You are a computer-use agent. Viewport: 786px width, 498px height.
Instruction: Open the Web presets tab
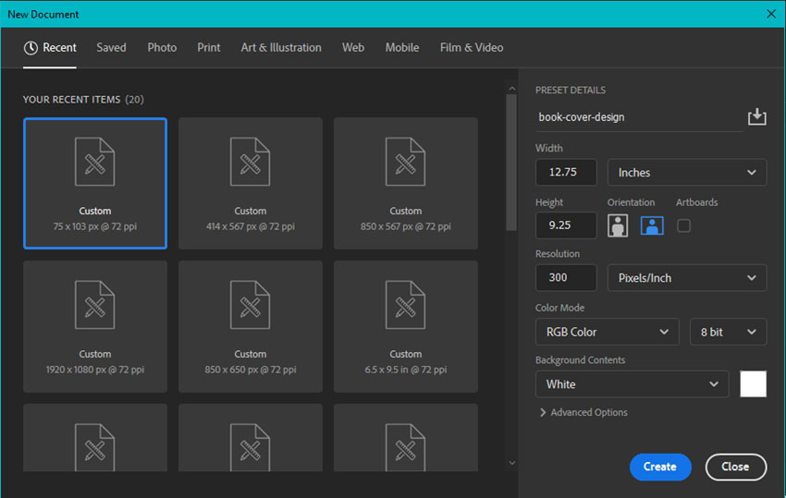pos(353,48)
